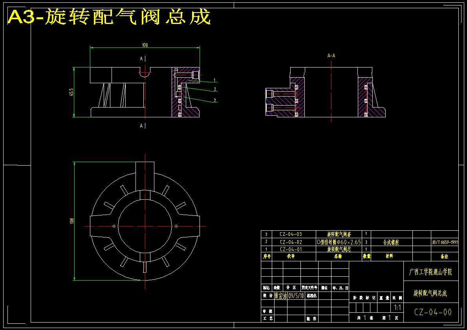The image size is (467, 330).
Task: Click the 更改文件号 header cell
Action: [x=310, y=288]
